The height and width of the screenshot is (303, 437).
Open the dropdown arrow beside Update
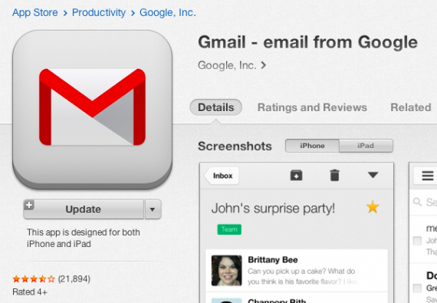click(153, 209)
